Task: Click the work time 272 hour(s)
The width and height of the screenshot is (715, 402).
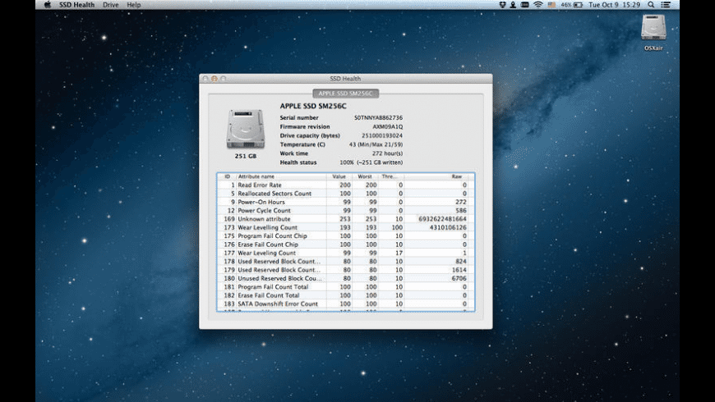Action: point(387,153)
